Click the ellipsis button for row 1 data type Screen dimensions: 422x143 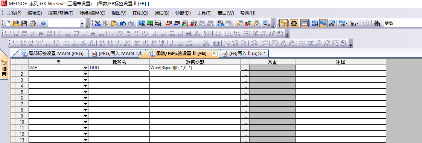(245, 68)
